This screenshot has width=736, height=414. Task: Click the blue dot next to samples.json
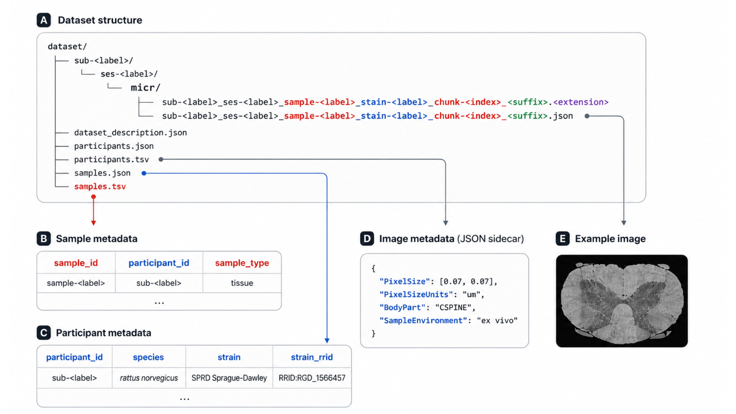point(144,173)
